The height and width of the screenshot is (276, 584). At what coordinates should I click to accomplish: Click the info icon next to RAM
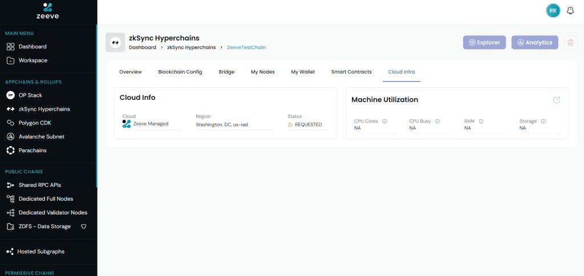pyautogui.click(x=481, y=121)
